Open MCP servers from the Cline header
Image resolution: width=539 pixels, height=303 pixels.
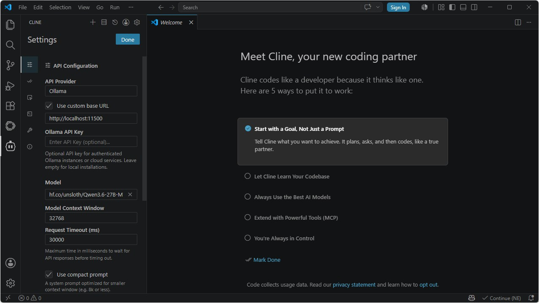pos(104,22)
